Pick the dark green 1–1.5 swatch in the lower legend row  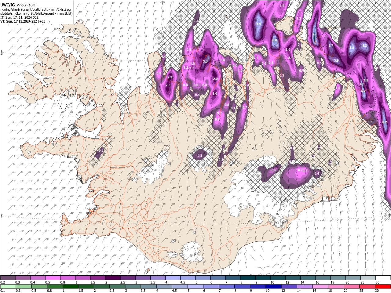tap(70, 286)
